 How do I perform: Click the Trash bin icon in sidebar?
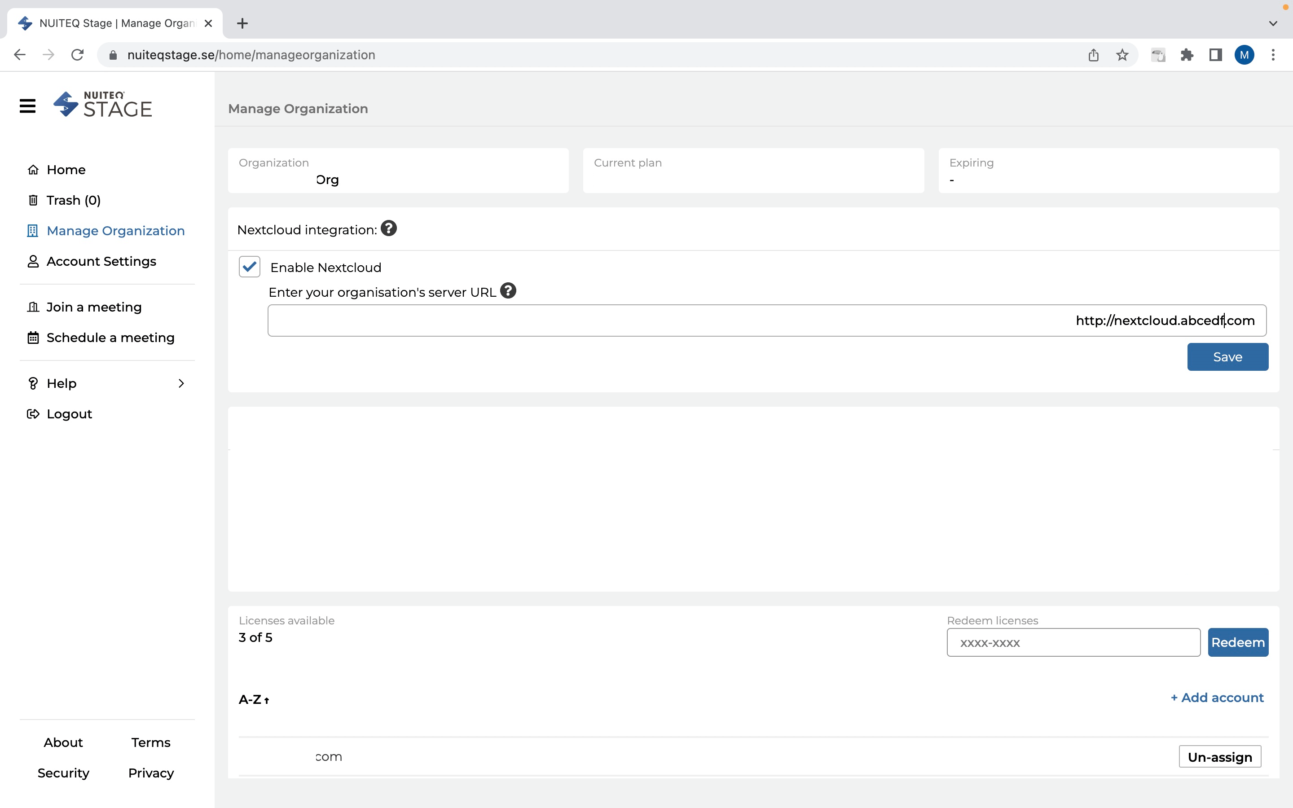[x=33, y=200]
